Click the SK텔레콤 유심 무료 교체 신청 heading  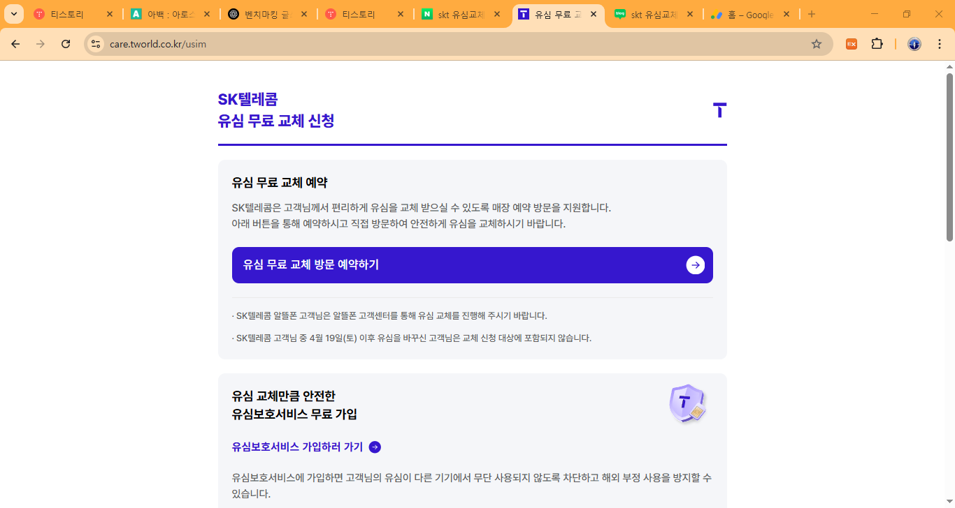pos(276,110)
